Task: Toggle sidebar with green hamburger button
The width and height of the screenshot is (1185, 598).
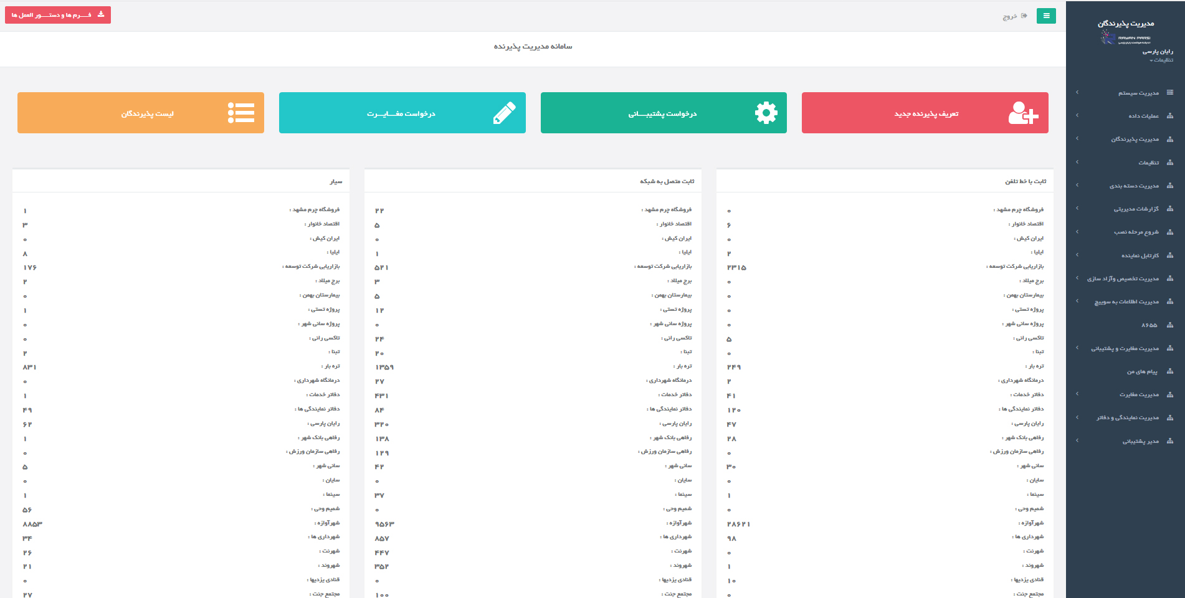Action: tap(1046, 16)
